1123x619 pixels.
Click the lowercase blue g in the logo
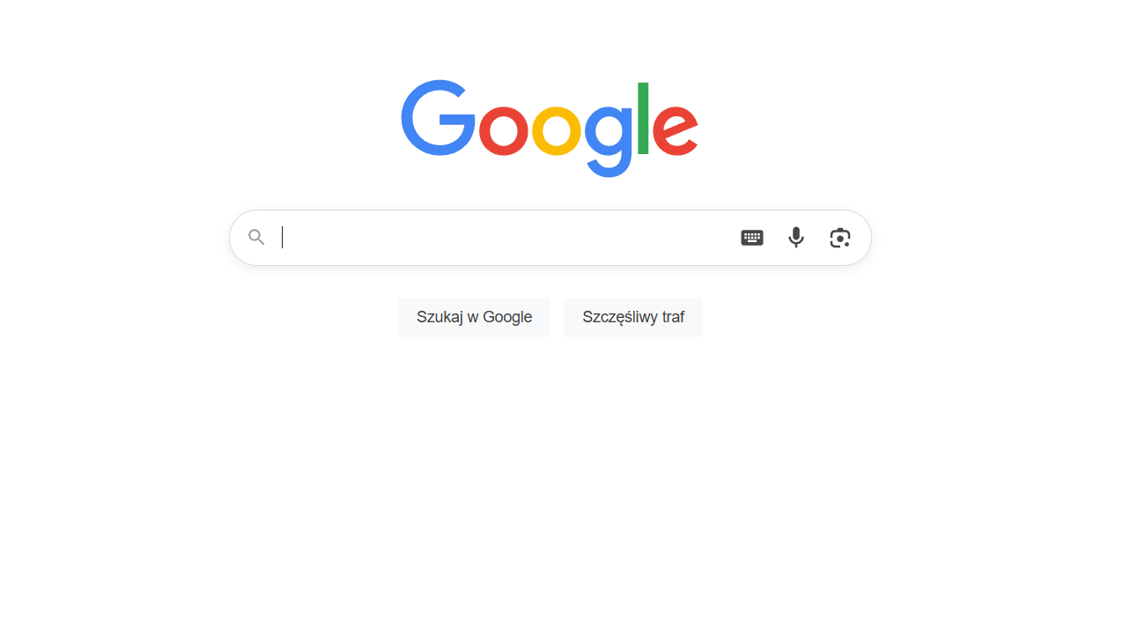pyautogui.click(x=609, y=140)
